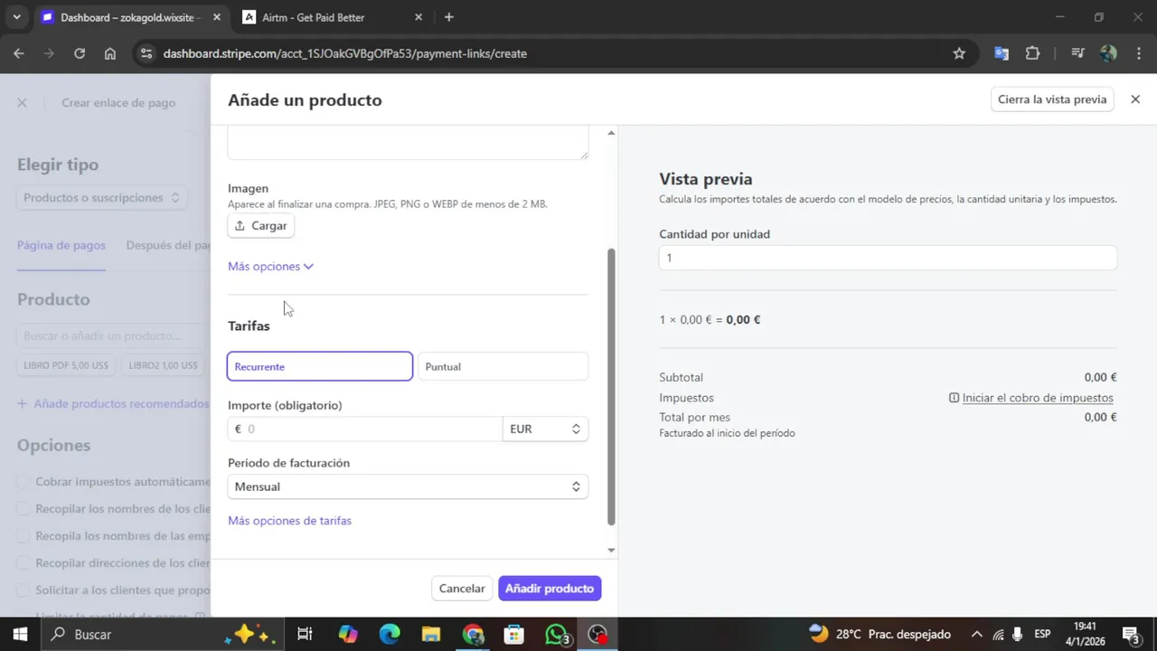Open Chrome extensions puzzle icon
This screenshot has width=1157, height=651.
click(x=1033, y=53)
